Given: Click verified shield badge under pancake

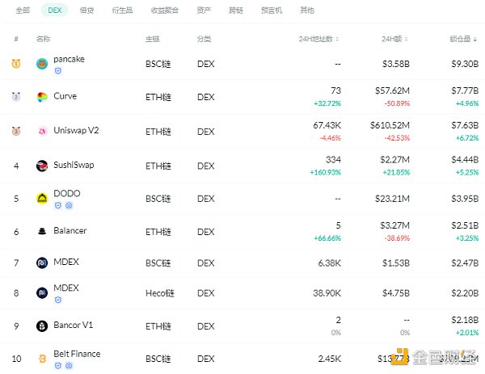Looking at the screenshot, I should 57,71.
